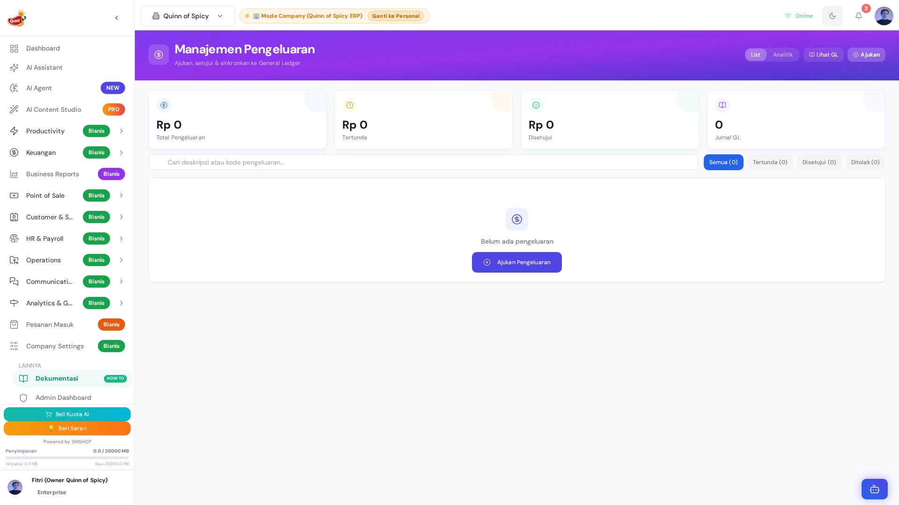The width and height of the screenshot is (899, 505).
Task: Collapse the sidebar with the left chevron
Action: pos(117,18)
